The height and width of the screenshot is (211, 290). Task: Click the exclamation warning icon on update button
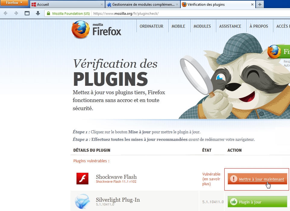pyautogui.click(x=234, y=179)
